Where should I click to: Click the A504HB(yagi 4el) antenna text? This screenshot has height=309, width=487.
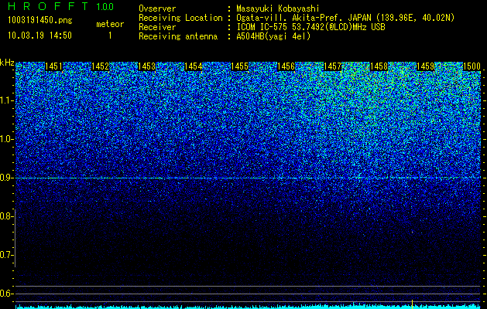[273, 36]
